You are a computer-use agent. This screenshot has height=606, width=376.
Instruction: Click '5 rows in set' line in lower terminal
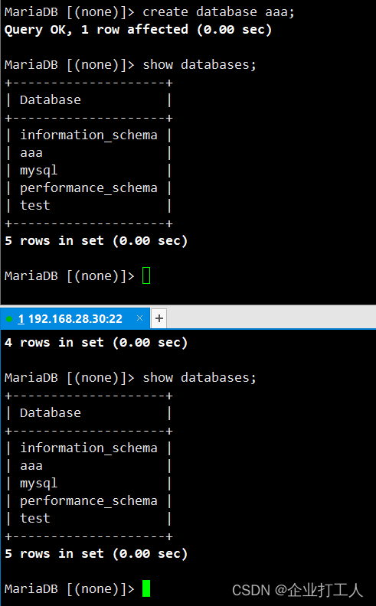click(96, 554)
